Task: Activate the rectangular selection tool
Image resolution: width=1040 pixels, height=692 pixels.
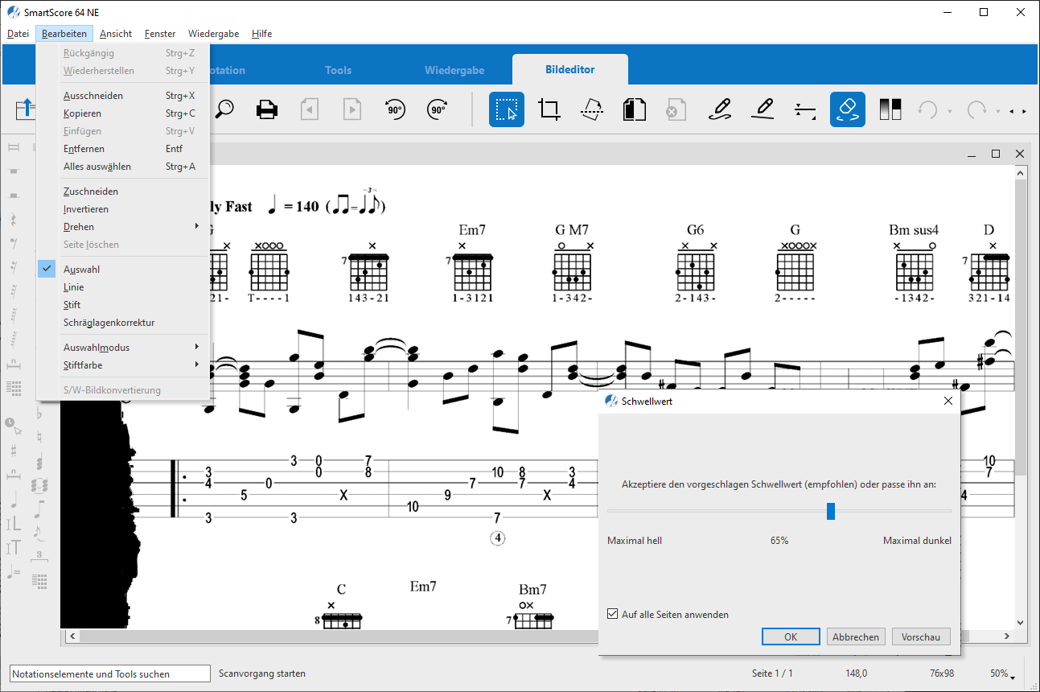Action: pyautogui.click(x=507, y=109)
